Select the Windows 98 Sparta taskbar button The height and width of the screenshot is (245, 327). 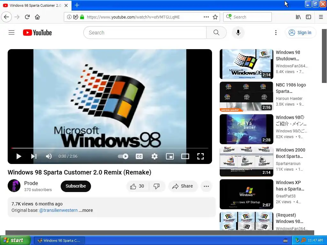59,241
